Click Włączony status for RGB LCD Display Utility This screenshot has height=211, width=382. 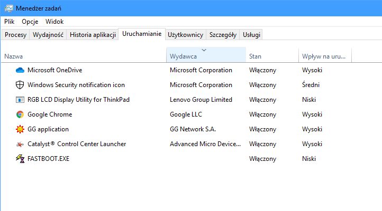[x=262, y=100]
